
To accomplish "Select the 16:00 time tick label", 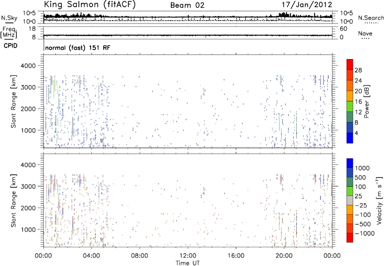I will click(236, 256).
